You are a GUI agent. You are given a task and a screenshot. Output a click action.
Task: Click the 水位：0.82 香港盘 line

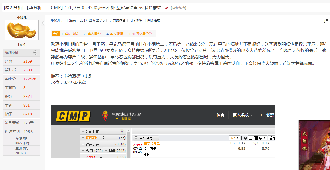point(69,82)
